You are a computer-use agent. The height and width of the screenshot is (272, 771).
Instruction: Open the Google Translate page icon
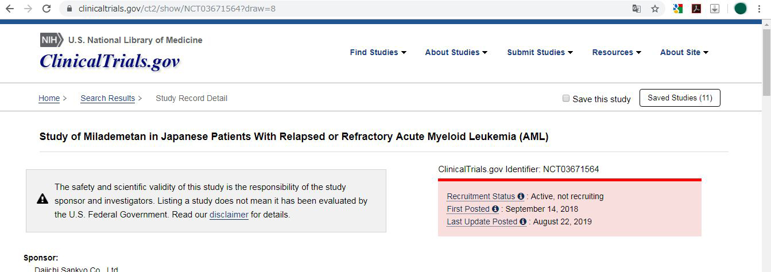(x=637, y=9)
